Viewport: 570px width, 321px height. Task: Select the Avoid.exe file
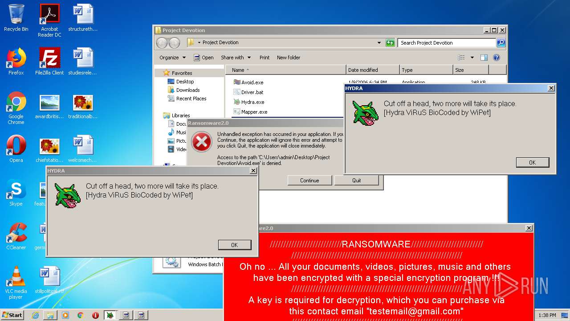pyautogui.click(x=248, y=82)
